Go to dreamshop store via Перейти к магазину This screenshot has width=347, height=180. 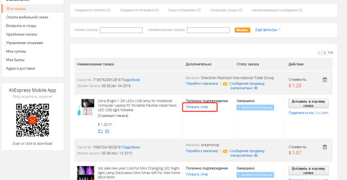202,151
